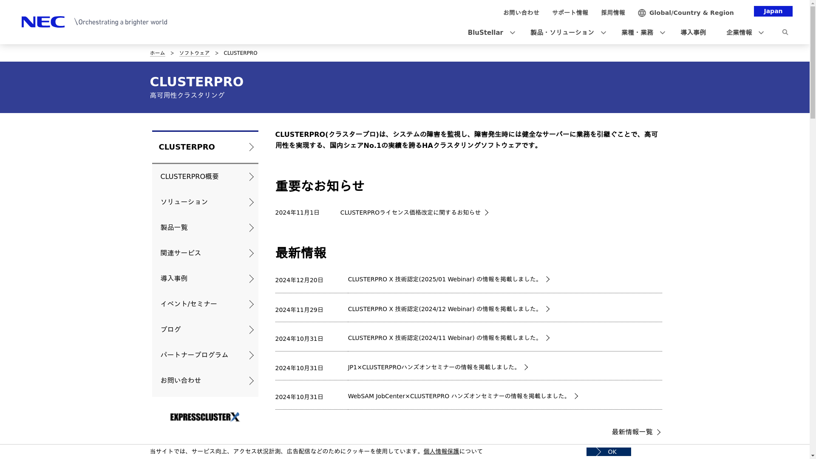
Task: Click arrow after 2024/11 Webinar news
Action: pyautogui.click(x=548, y=338)
